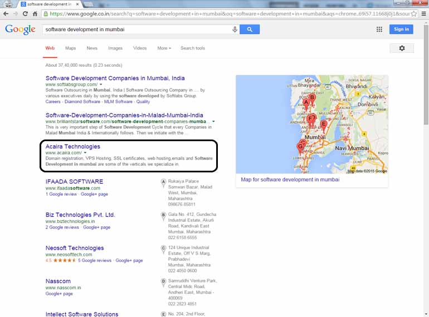Click the bookmark star in address bar

[x=413, y=14]
